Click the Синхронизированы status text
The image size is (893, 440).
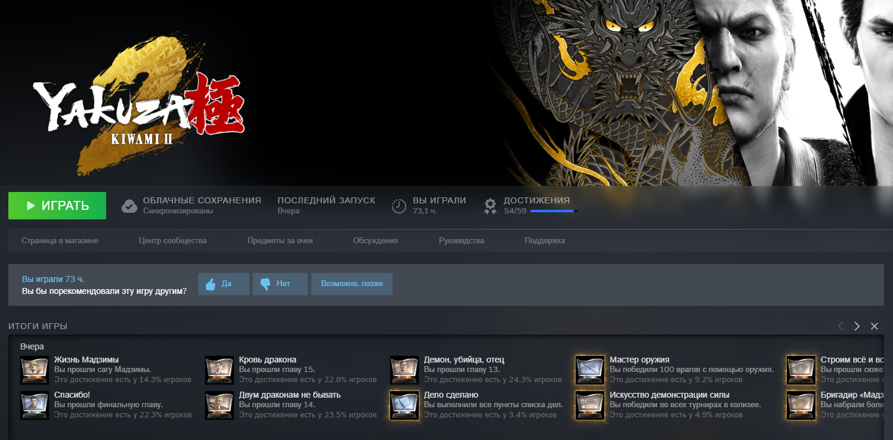click(178, 211)
